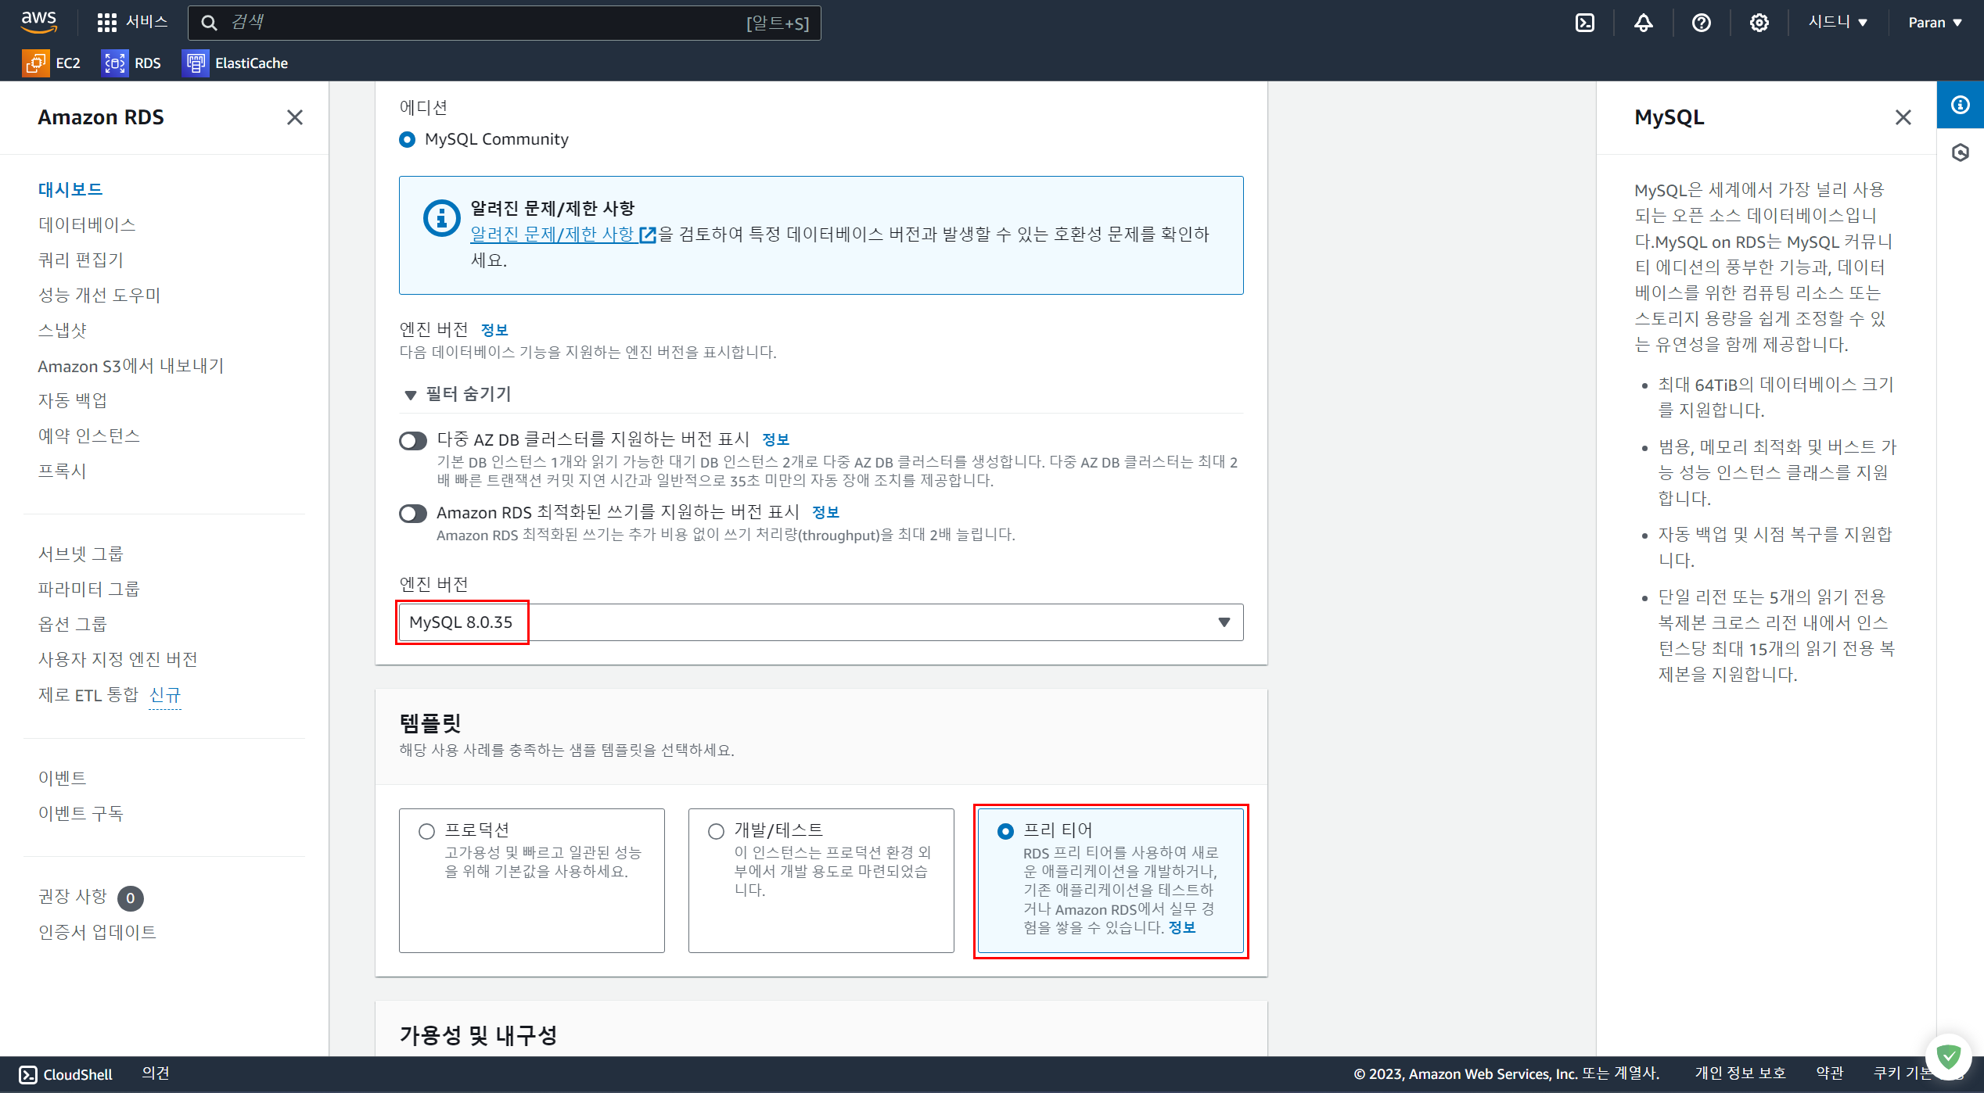Click the info circle icon in alert box
The height and width of the screenshot is (1093, 1984).
coord(441,217)
